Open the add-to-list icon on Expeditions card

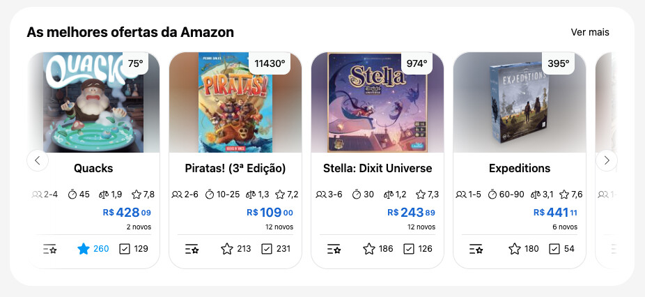tap(476, 249)
